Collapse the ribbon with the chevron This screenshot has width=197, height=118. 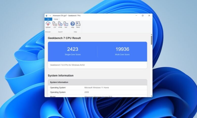[x=151, y=19]
